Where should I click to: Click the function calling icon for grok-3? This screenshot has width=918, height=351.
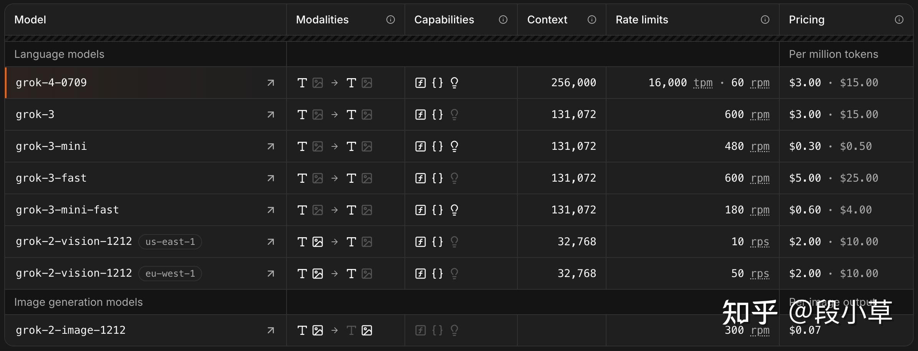pos(421,115)
